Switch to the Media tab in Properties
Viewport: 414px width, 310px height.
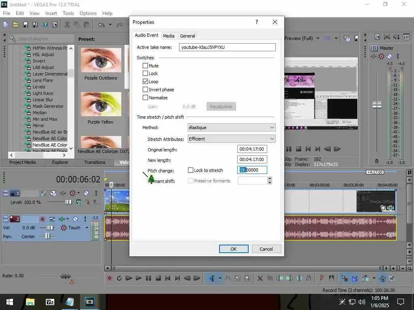click(x=169, y=36)
